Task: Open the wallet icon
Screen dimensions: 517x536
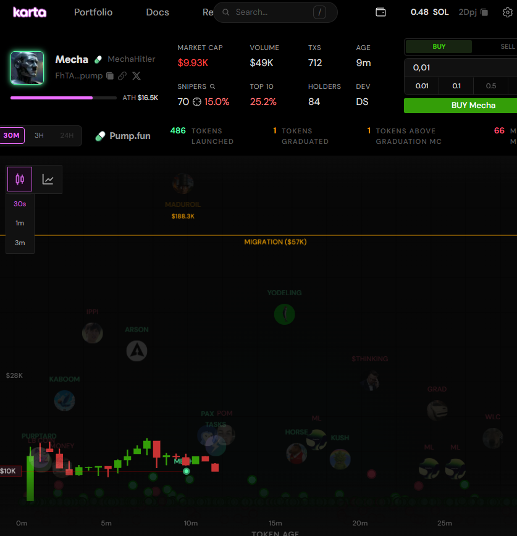Action: coord(380,12)
